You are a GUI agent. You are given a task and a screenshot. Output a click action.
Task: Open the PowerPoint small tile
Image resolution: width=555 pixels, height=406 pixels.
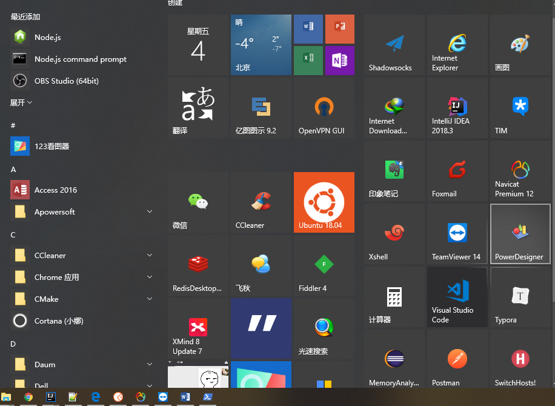[x=340, y=29]
